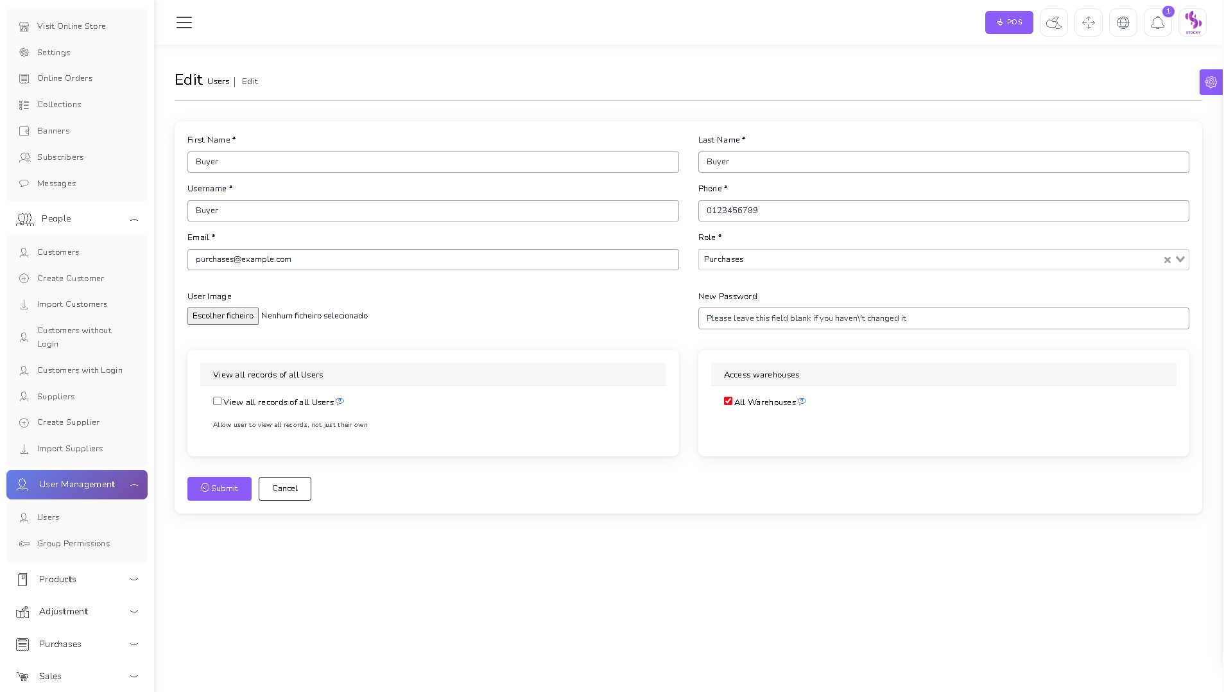Open the language globe icon

pyautogui.click(x=1123, y=23)
